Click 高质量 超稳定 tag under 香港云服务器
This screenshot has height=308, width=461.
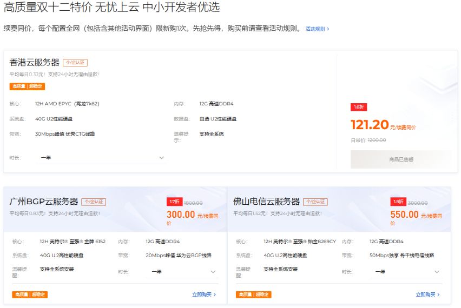click(x=27, y=86)
